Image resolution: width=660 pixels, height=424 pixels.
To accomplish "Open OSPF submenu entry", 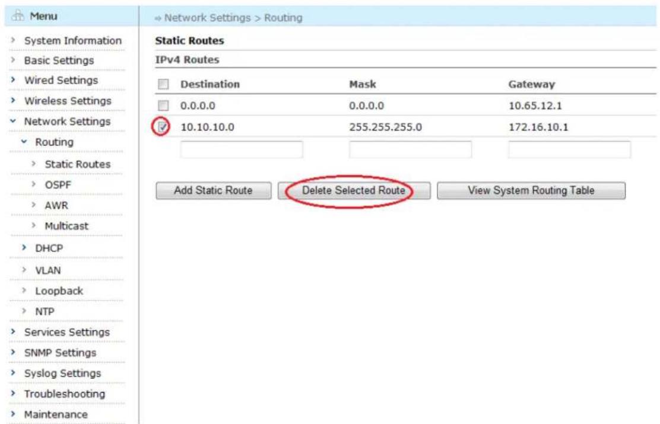I will tap(58, 184).
